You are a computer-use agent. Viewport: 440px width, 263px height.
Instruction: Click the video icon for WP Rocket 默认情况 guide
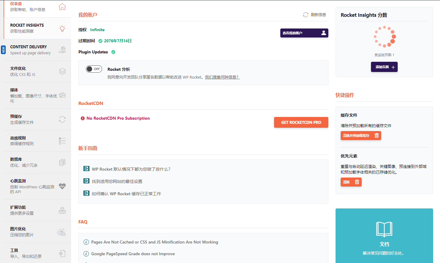click(x=86, y=169)
